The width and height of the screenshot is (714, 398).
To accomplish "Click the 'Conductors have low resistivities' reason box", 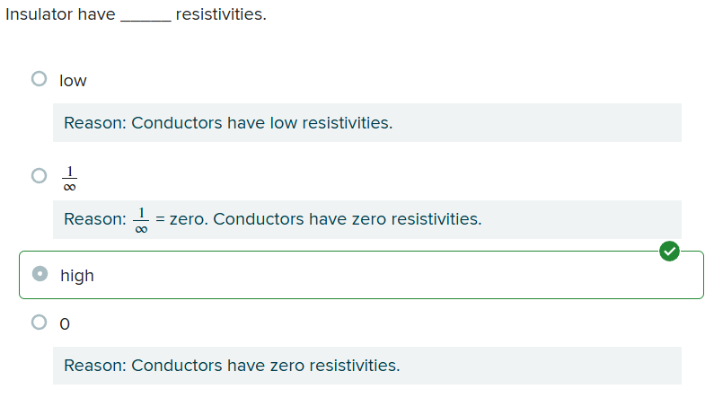I will 367,122.
